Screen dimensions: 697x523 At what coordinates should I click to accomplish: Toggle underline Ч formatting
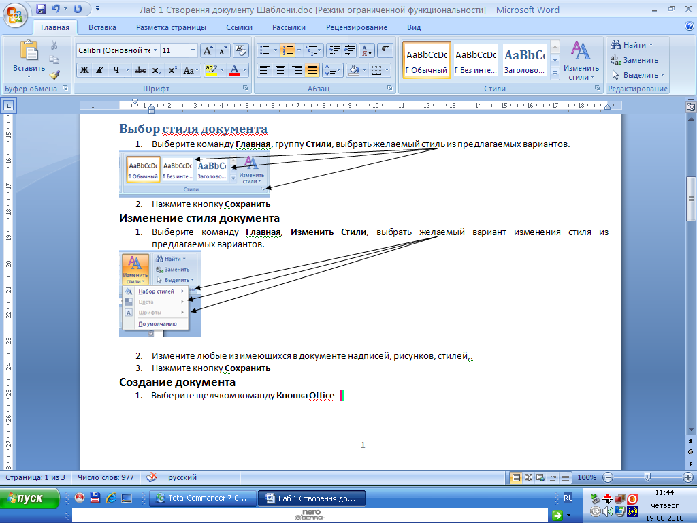[116, 70]
